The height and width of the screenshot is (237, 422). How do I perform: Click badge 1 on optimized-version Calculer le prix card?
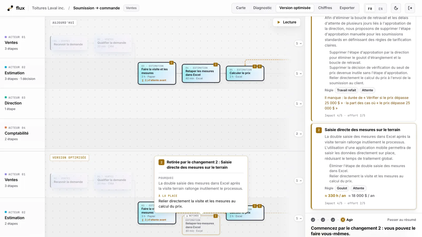[x=255, y=206]
